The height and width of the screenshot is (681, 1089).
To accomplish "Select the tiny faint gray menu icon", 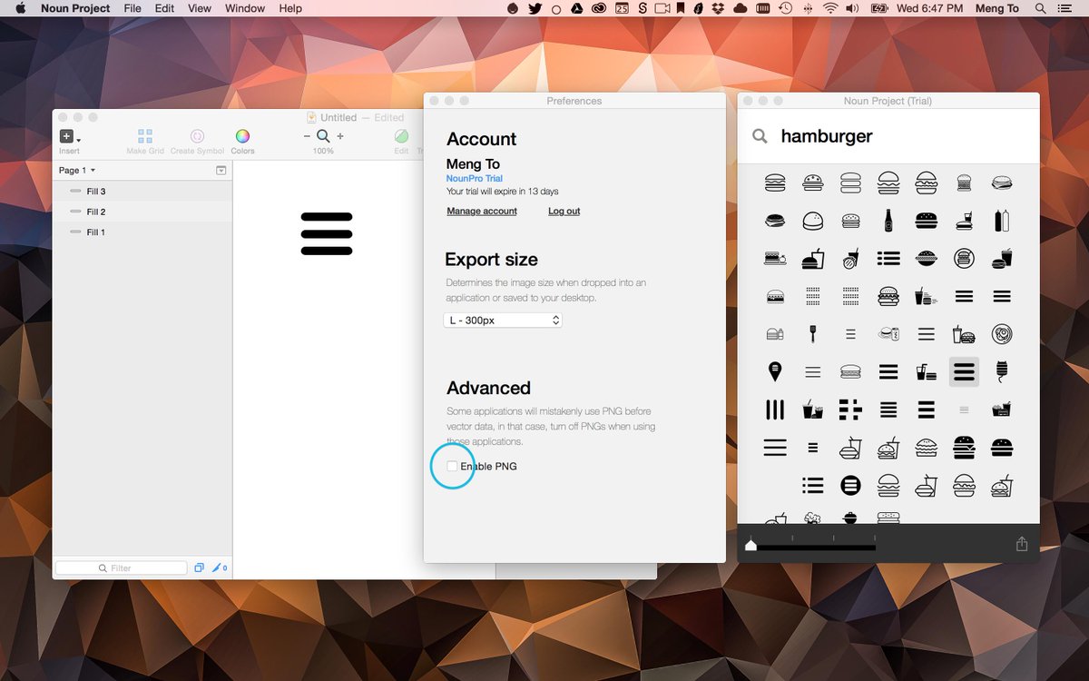I will 964,410.
